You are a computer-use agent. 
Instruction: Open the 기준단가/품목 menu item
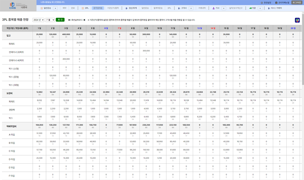pyautogui.click(x=113, y=8)
